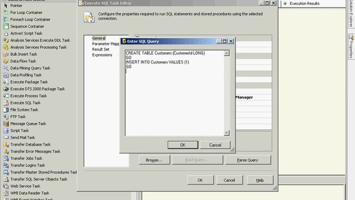
Task: Pick the File System Task icon
Action: coord(6,110)
